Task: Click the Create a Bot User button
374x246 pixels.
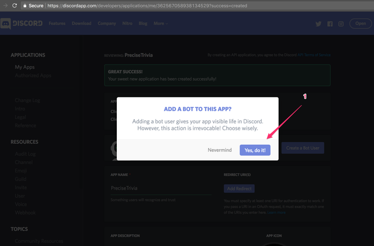Action: 303,148
